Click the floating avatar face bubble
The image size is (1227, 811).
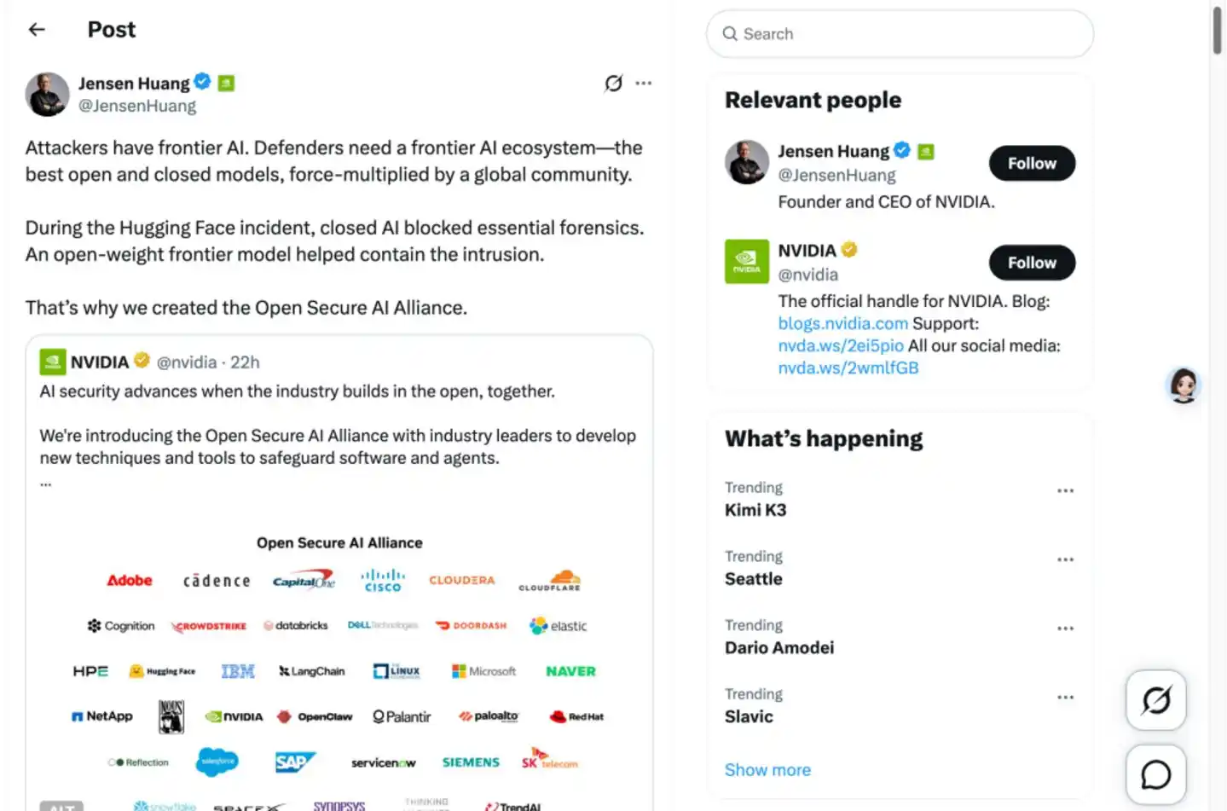1184,385
